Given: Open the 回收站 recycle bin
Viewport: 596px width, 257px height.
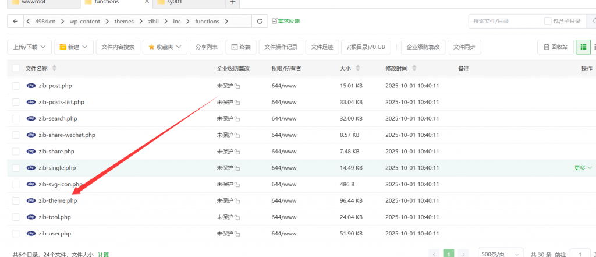Looking at the screenshot, I should [x=555, y=47].
